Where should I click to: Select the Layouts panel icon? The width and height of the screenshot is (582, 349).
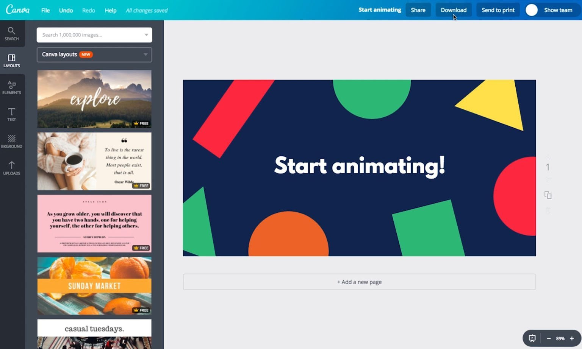pyautogui.click(x=12, y=60)
